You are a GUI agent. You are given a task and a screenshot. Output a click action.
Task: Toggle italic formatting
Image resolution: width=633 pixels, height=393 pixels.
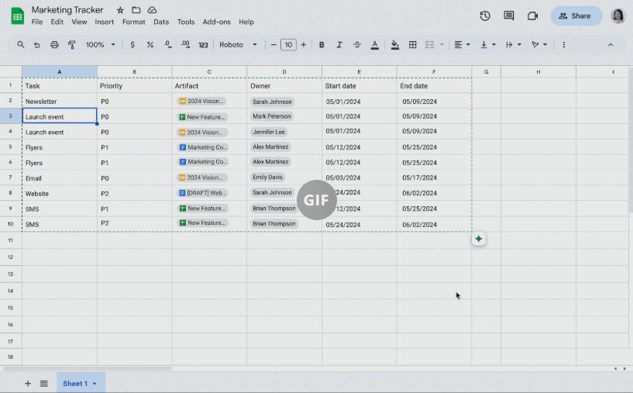coord(339,45)
